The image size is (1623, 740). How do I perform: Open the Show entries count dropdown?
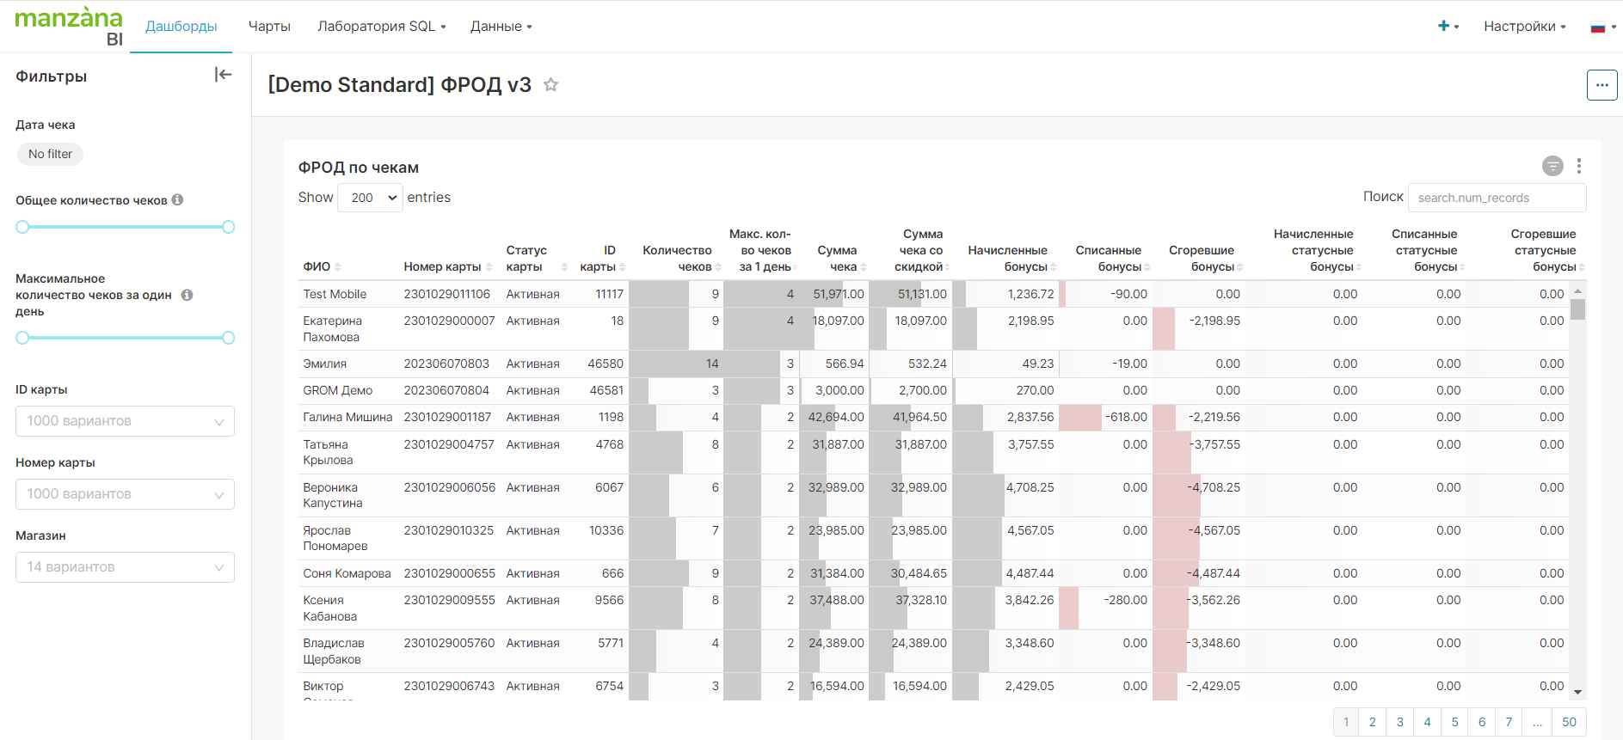[371, 198]
